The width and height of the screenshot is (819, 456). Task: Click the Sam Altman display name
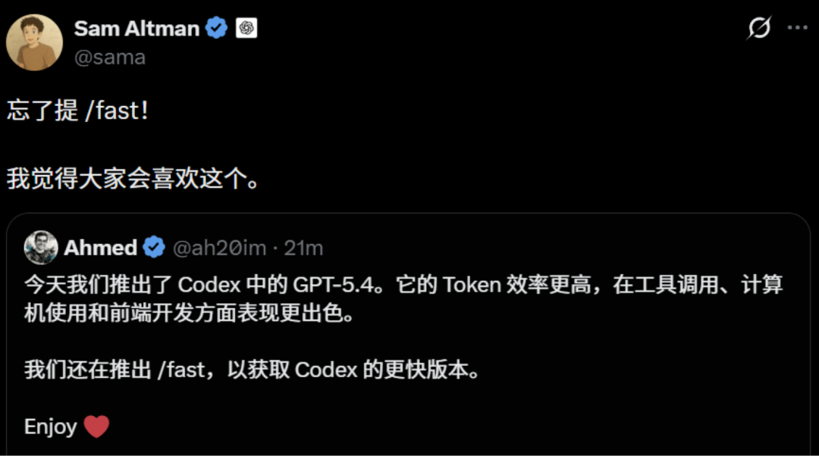(x=136, y=28)
